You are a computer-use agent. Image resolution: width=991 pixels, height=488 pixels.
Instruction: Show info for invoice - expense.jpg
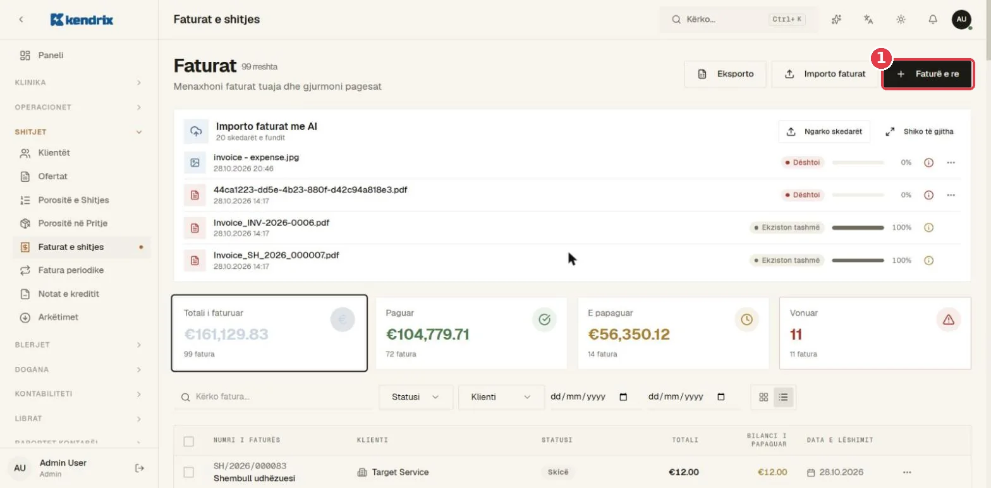coord(928,162)
